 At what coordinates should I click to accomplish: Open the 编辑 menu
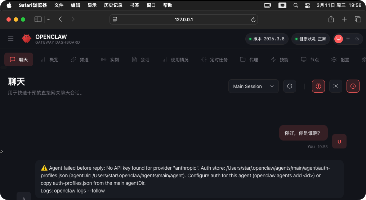click(x=75, y=5)
